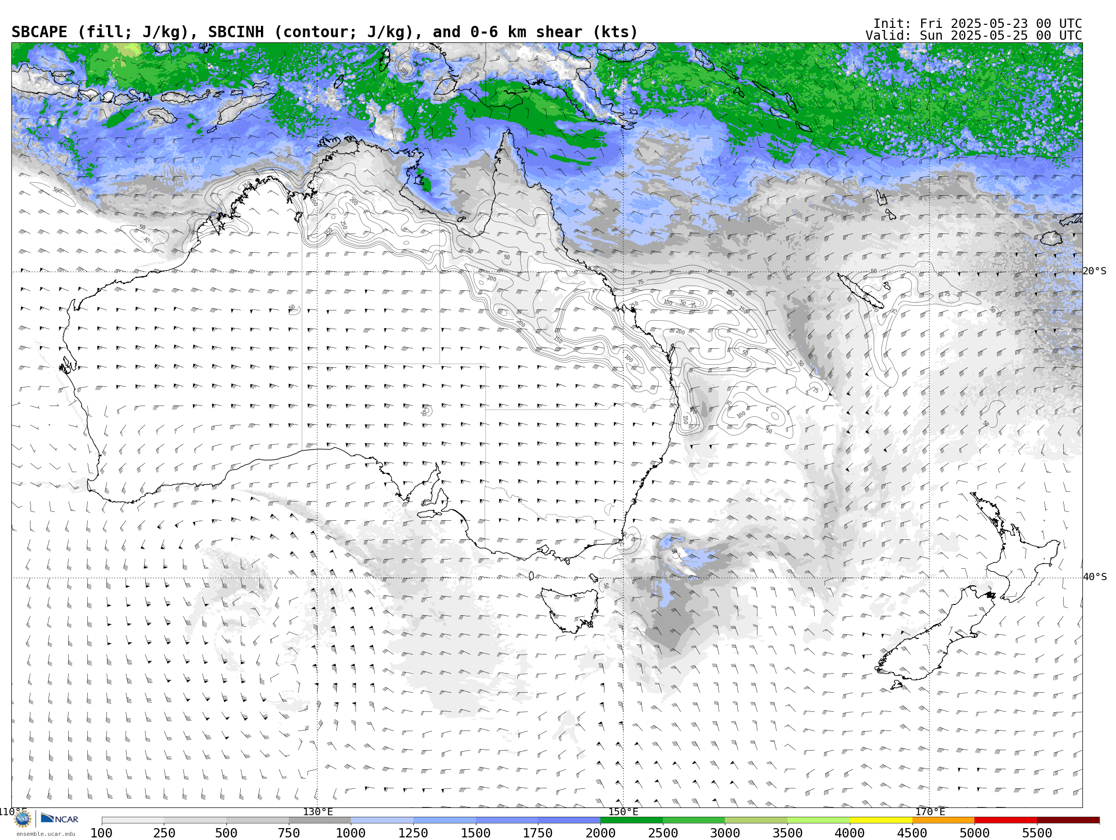Pick the blue segment from 1750 to 2000
This screenshot has height=840, width=1116.
pos(569,820)
